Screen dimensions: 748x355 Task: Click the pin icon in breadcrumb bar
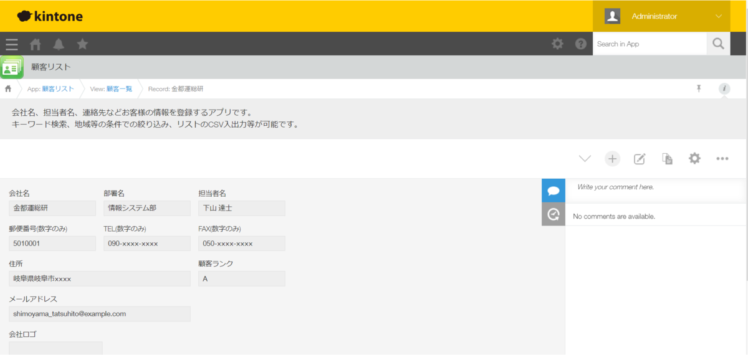[699, 89]
